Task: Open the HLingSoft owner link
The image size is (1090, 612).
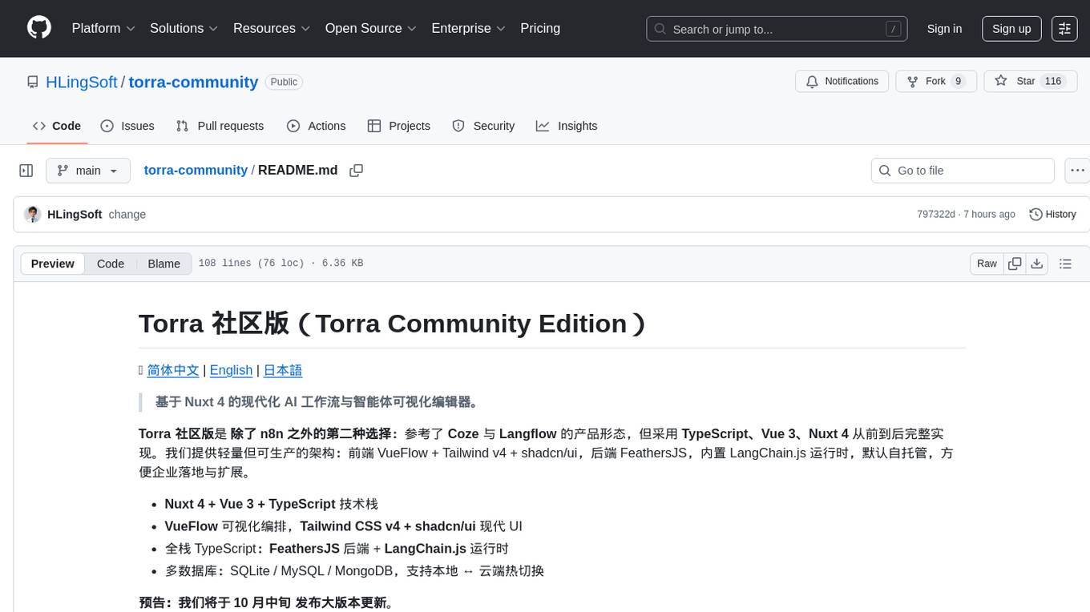Action: pos(82,82)
